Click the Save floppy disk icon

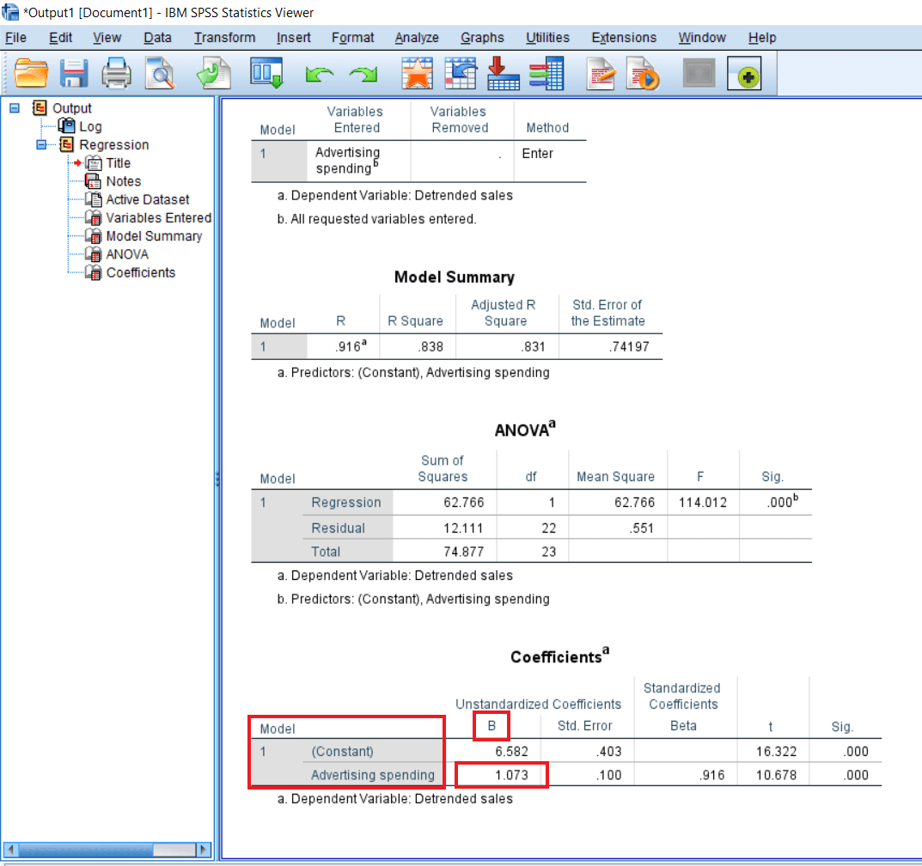tap(74, 75)
